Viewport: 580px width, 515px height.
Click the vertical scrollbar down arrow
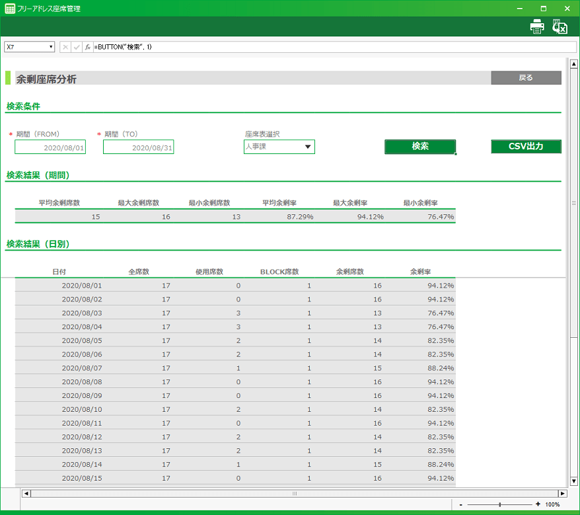573,481
